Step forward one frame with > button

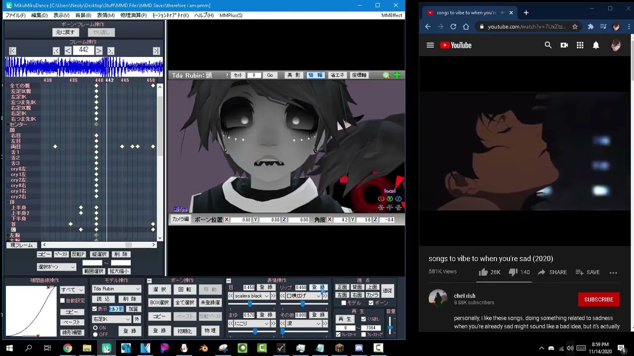coord(99,51)
